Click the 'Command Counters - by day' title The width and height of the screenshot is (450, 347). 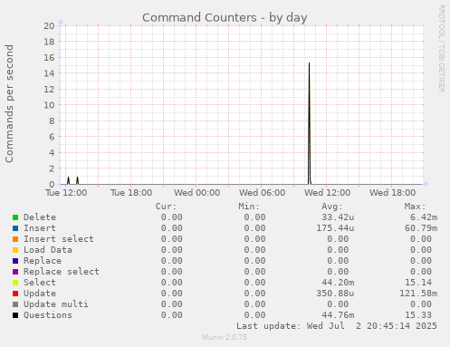225,18
